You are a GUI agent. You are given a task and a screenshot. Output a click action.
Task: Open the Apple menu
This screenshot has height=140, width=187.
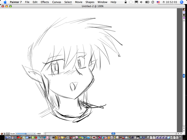(x=5, y=2)
